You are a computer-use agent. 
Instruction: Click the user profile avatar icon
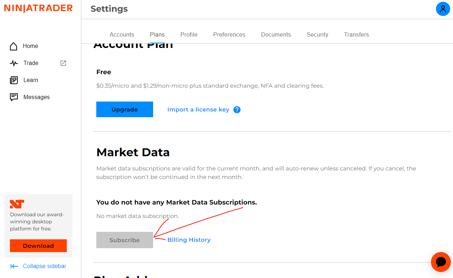coord(443,9)
